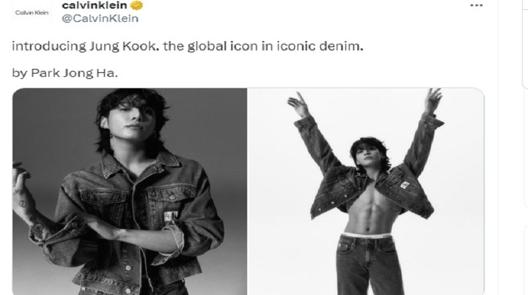Click the sidebar card edge at upper right

click(525, 44)
